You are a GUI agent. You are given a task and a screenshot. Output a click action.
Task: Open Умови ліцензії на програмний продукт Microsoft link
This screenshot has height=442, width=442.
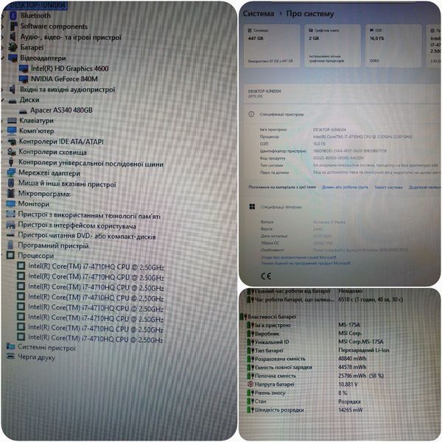tap(306, 263)
